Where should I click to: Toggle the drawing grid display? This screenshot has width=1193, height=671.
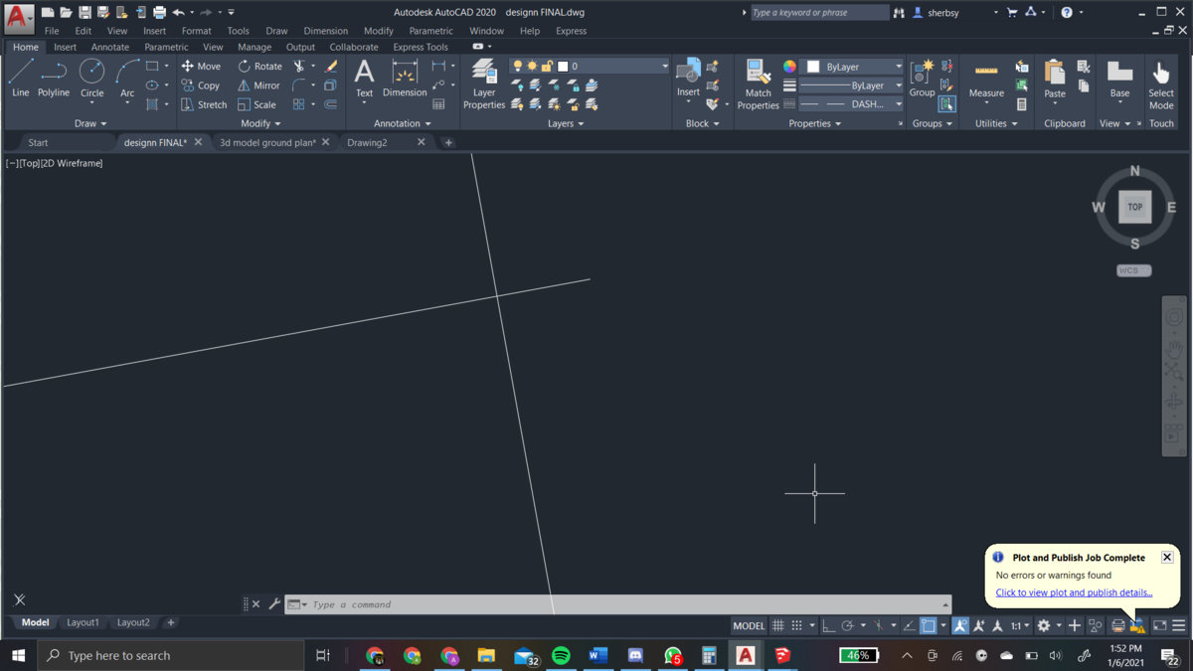tap(778, 625)
